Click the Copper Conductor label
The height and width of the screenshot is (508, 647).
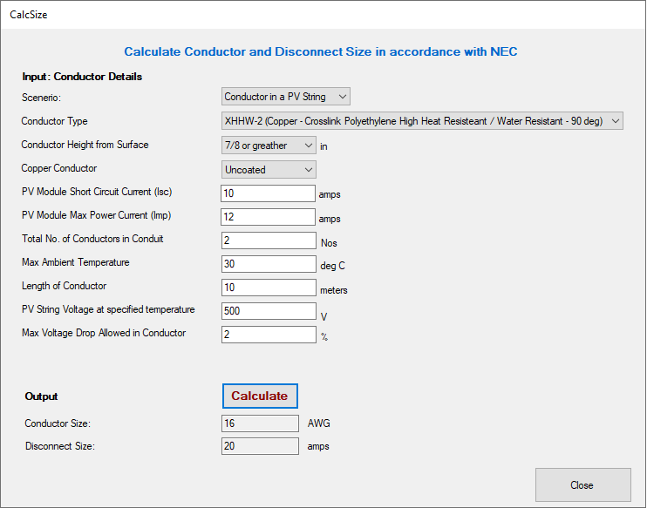coord(59,168)
